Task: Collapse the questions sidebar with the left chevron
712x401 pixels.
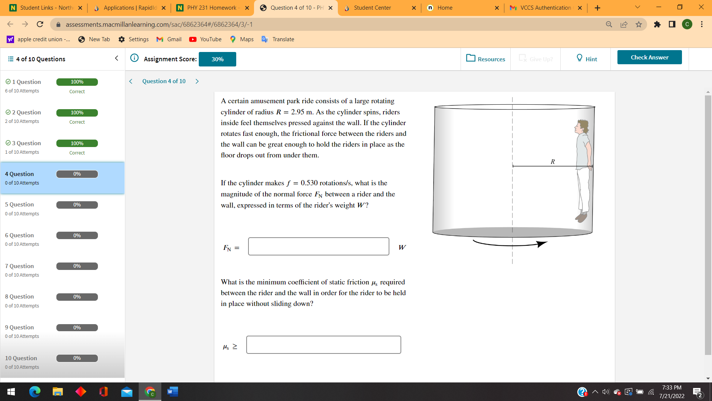Action: pyautogui.click(x=116, y=58)
